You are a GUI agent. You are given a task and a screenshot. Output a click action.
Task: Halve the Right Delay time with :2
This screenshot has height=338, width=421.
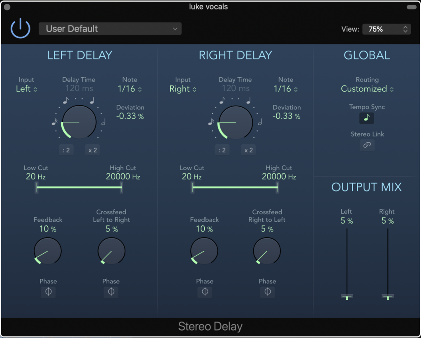[x=222, y=150]
